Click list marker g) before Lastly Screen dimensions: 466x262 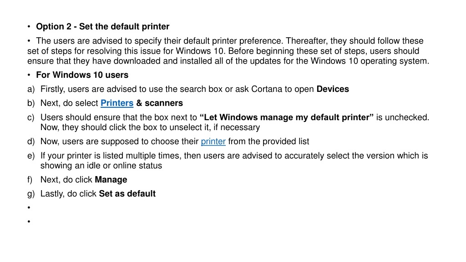[x=31, y=194]
